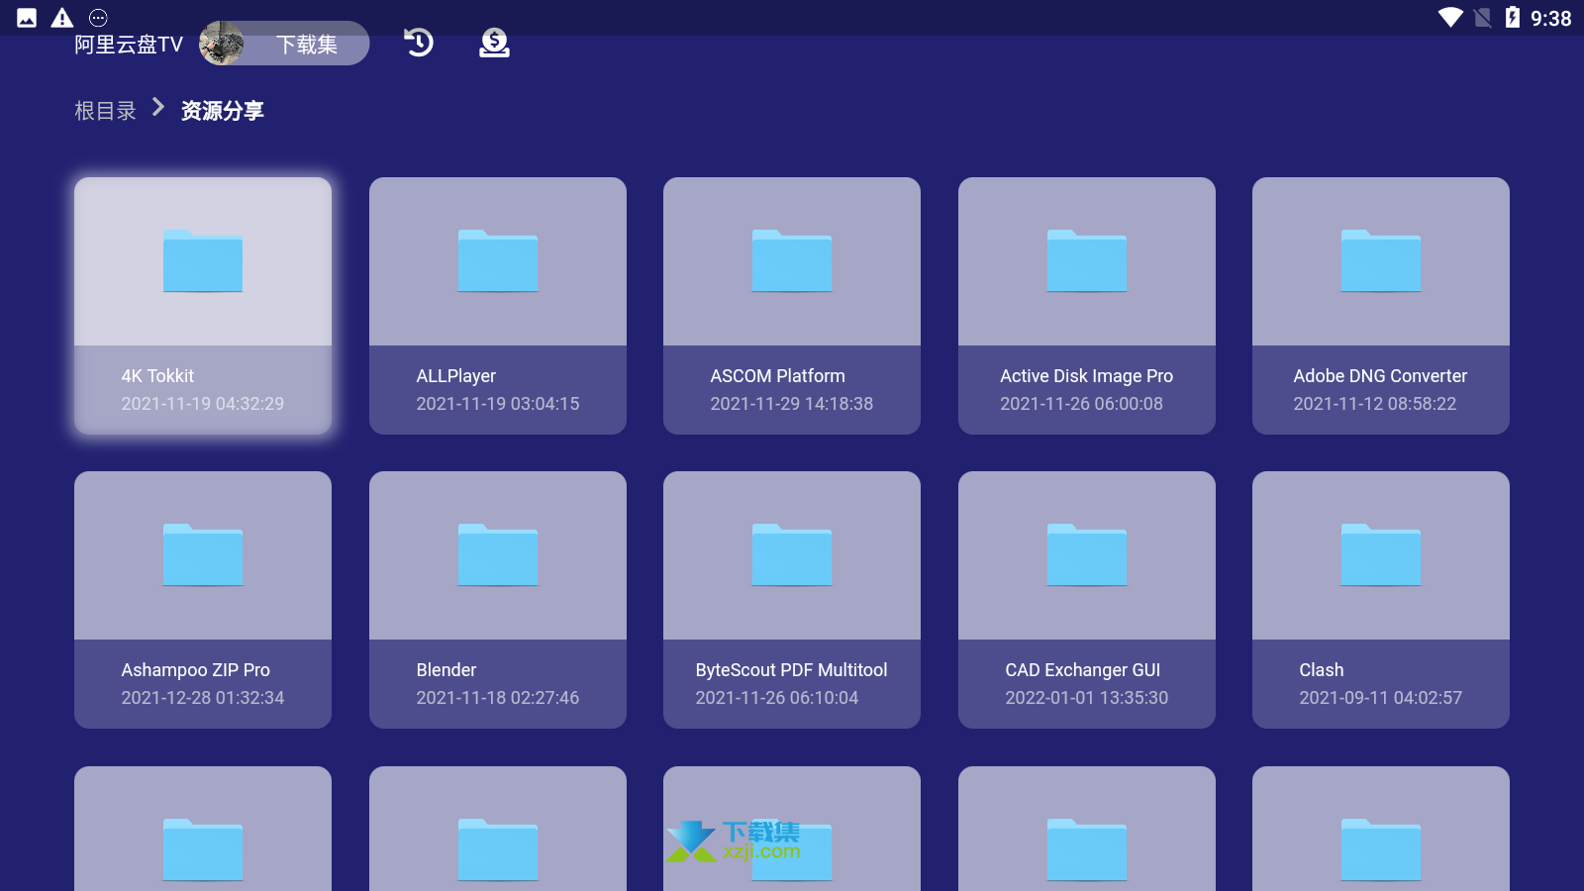Open the Clash folder icon
Image resolution: width=1584 pixels, height=891 pixels.
click(x=1381, y=554)
